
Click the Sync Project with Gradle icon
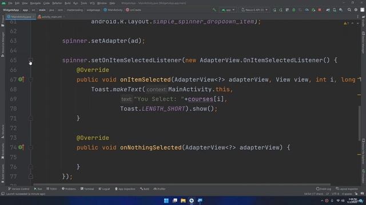tap(328, 10)
